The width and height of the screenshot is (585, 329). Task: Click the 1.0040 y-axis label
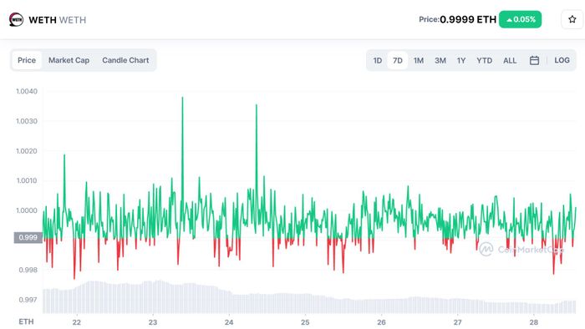click(x=27, y=91)
